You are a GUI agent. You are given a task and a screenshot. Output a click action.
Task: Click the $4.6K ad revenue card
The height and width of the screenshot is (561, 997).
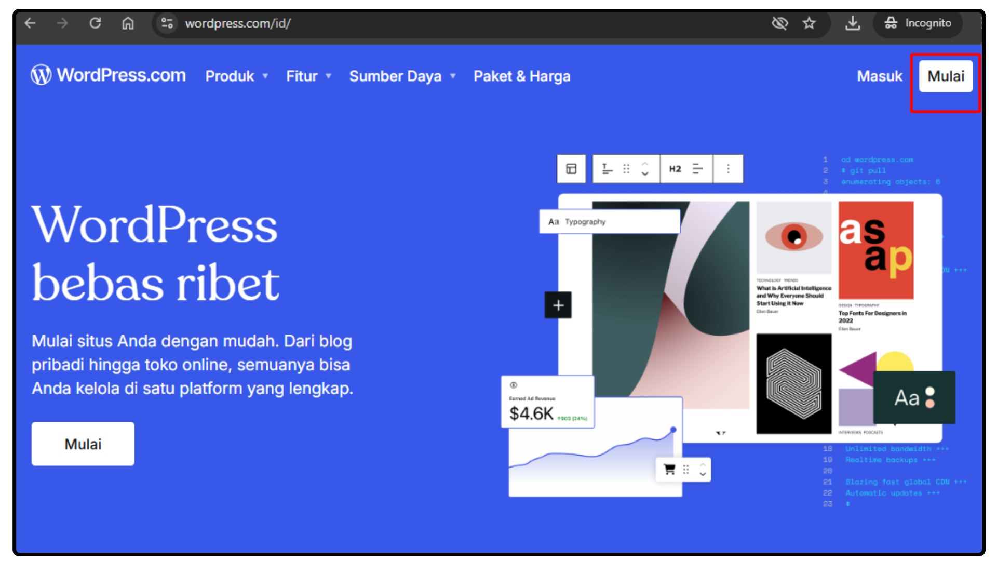(x=548, y=402)
